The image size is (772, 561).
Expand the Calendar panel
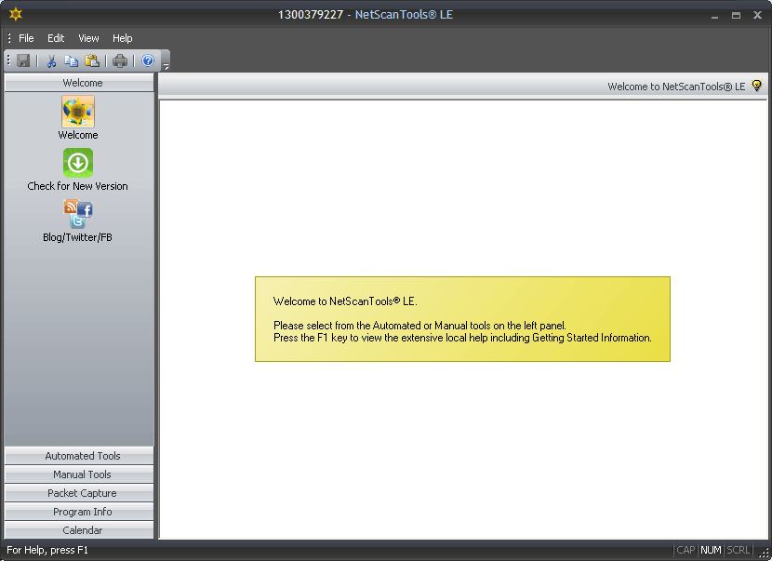point(79,530)
